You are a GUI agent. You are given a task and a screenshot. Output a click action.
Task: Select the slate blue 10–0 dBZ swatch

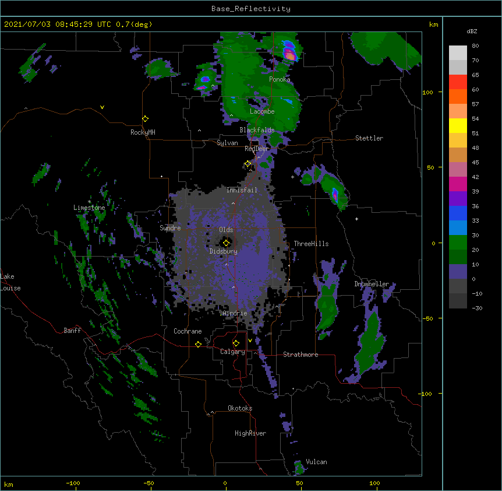pyautogui.click(x=458, y=272)
